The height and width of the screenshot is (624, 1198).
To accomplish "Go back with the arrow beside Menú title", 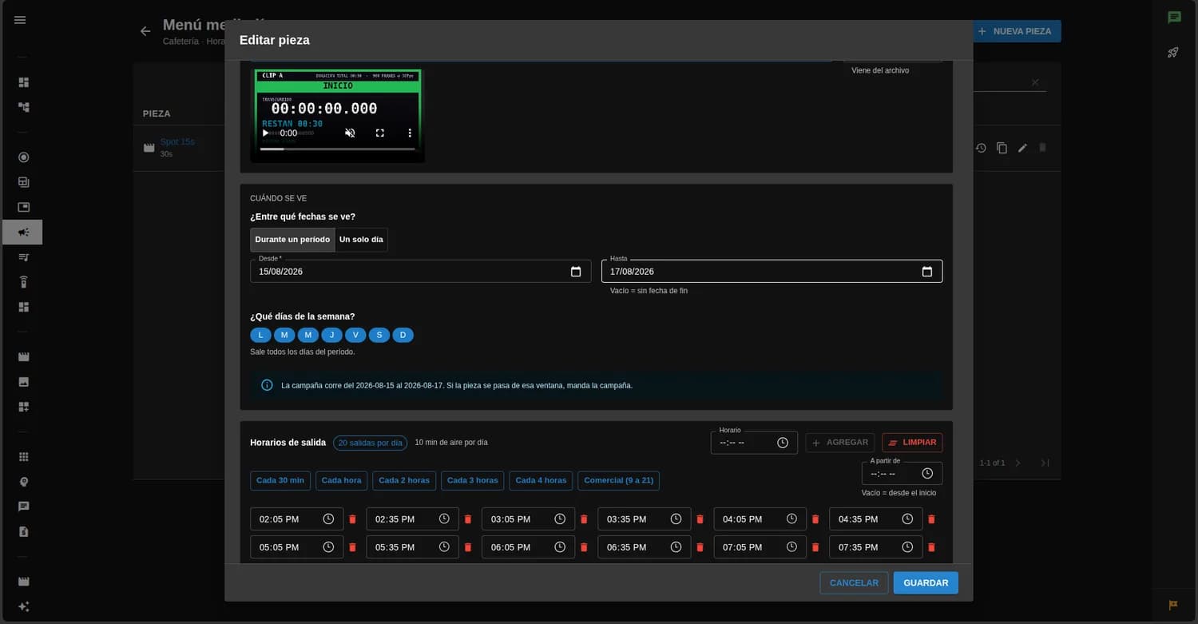I will [x=145, y=31].
